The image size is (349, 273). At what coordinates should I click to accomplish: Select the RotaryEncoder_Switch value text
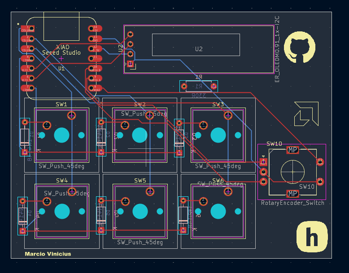(x=292, y=203)
